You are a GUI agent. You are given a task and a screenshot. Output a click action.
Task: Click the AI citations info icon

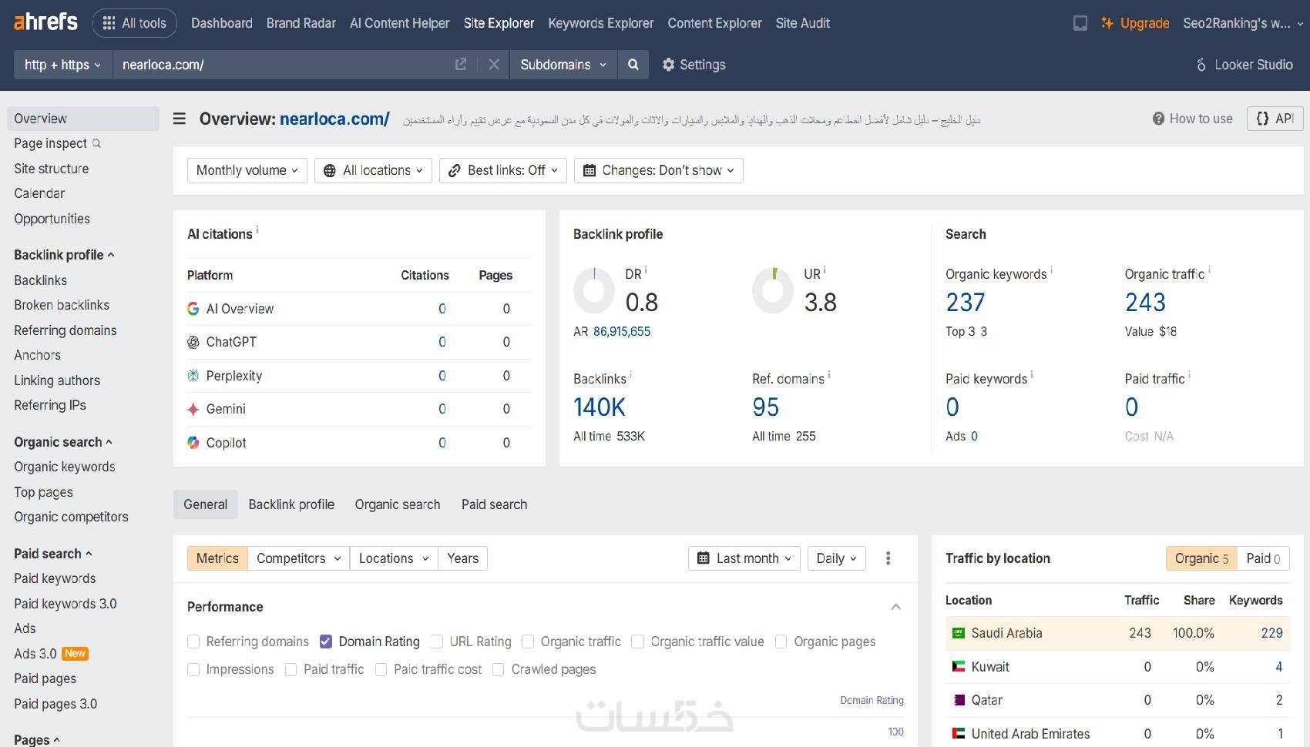point(257,229)
